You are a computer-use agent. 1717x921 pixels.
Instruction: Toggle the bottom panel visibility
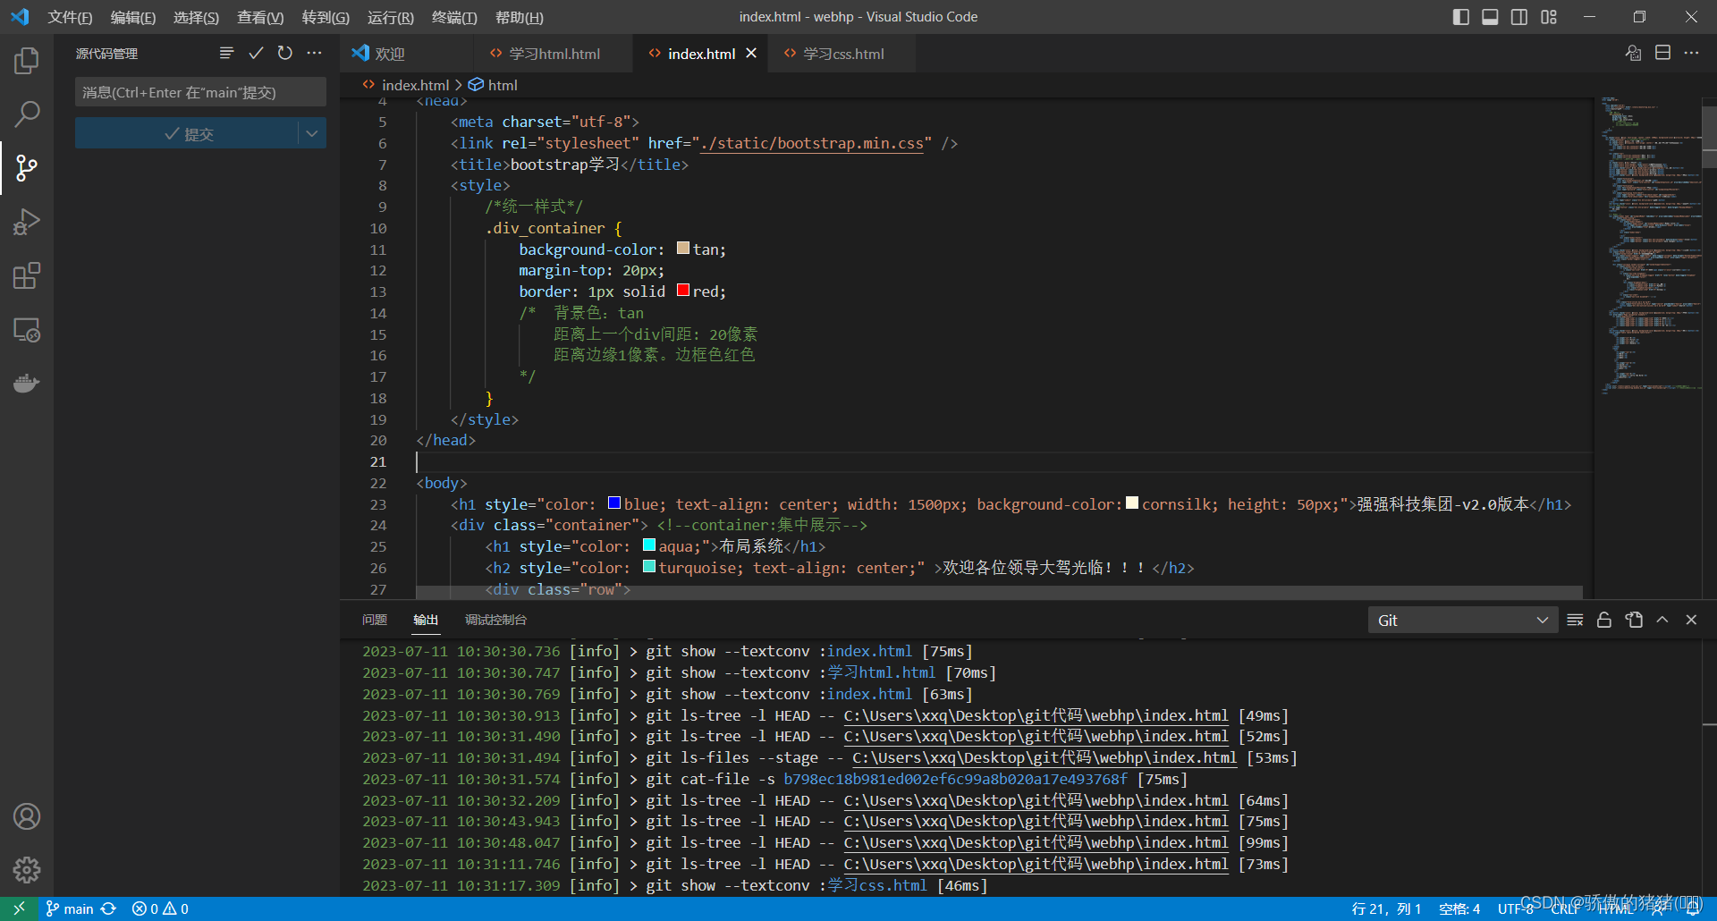(1490, 17)
